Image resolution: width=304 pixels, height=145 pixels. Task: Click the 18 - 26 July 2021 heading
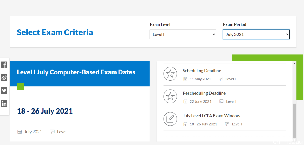point(45,111)
